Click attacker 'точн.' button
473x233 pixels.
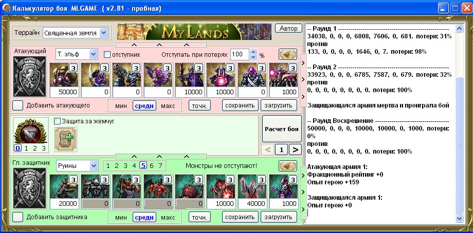coord(199,105)
